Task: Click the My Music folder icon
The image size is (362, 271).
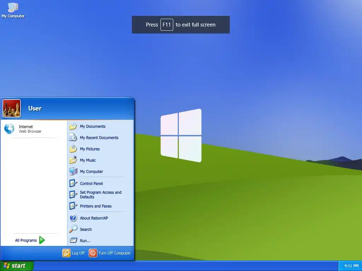Action: (73, 160)
